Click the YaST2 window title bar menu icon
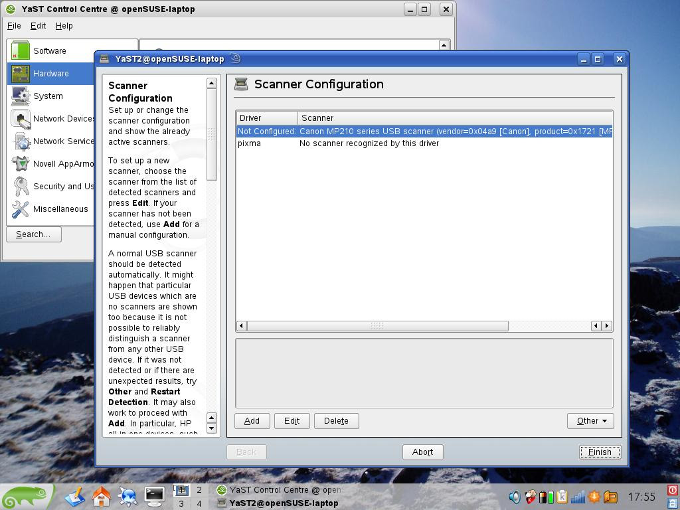This screenshot has width=680, height=510. tap(104, 59)
